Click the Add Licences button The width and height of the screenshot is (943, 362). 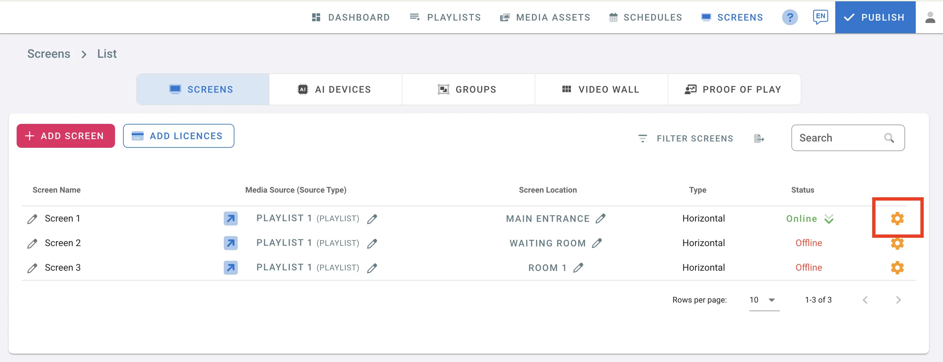[178, 136]
